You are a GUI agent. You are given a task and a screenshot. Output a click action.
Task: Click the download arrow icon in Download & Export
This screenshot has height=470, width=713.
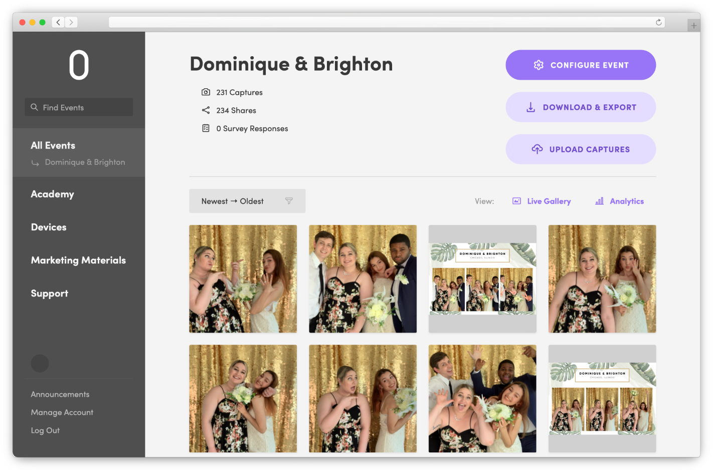coord(530,107)
